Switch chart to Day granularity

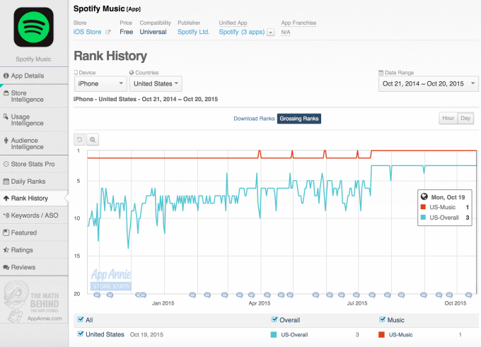pos(465,118)
